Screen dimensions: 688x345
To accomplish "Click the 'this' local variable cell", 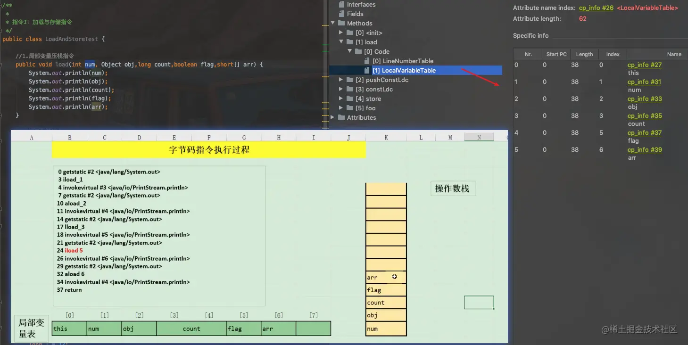I will pyautogui.click(x=69, y=329).
